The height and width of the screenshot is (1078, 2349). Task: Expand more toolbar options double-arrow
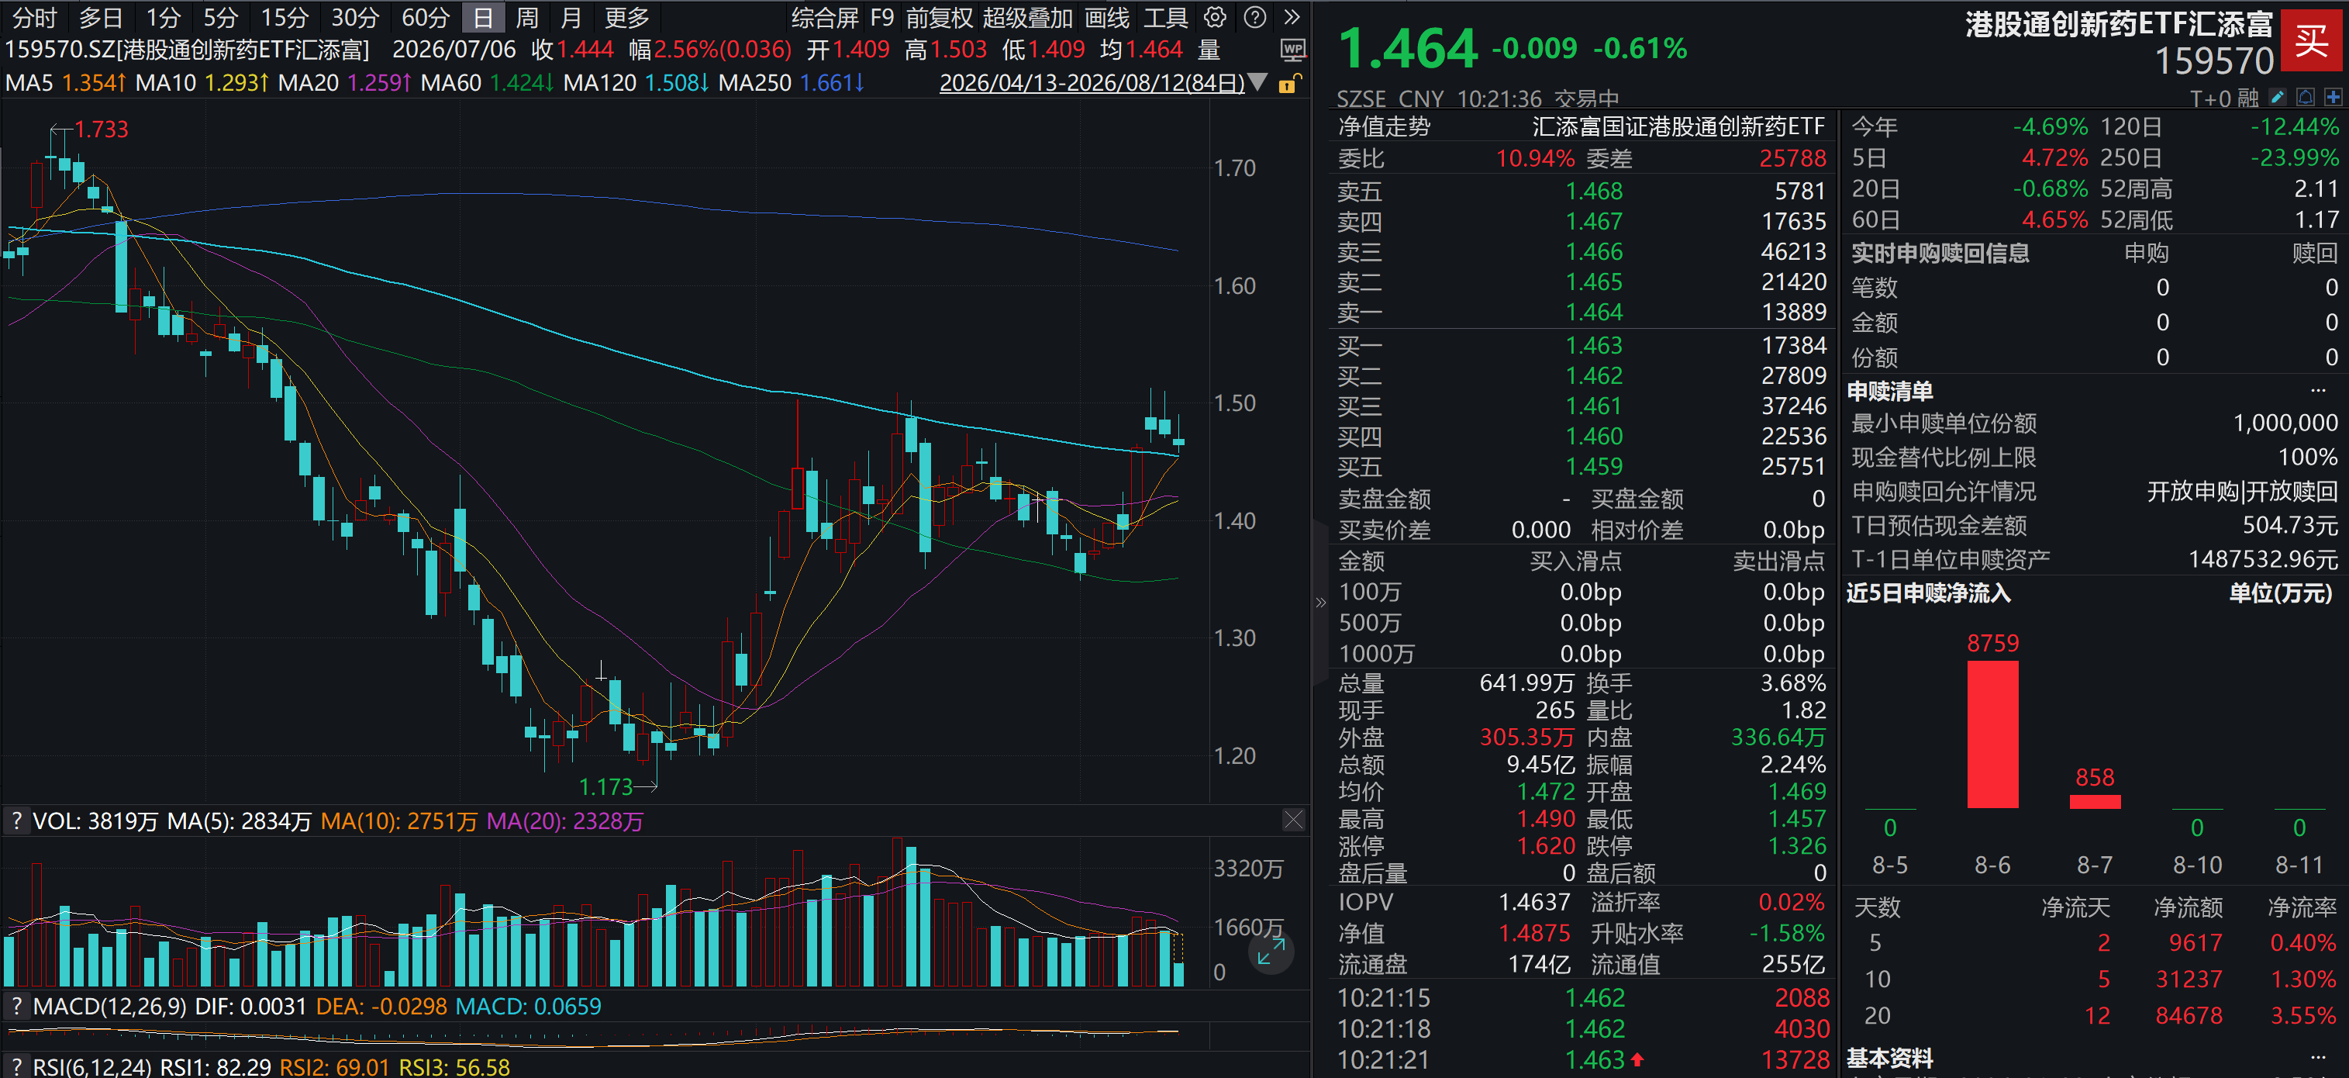pyautogui.click(x=1292, y=17)
